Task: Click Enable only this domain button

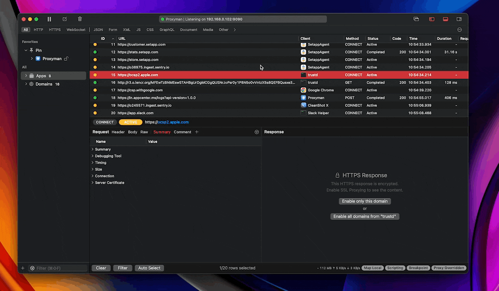Action: pos(365,201)
